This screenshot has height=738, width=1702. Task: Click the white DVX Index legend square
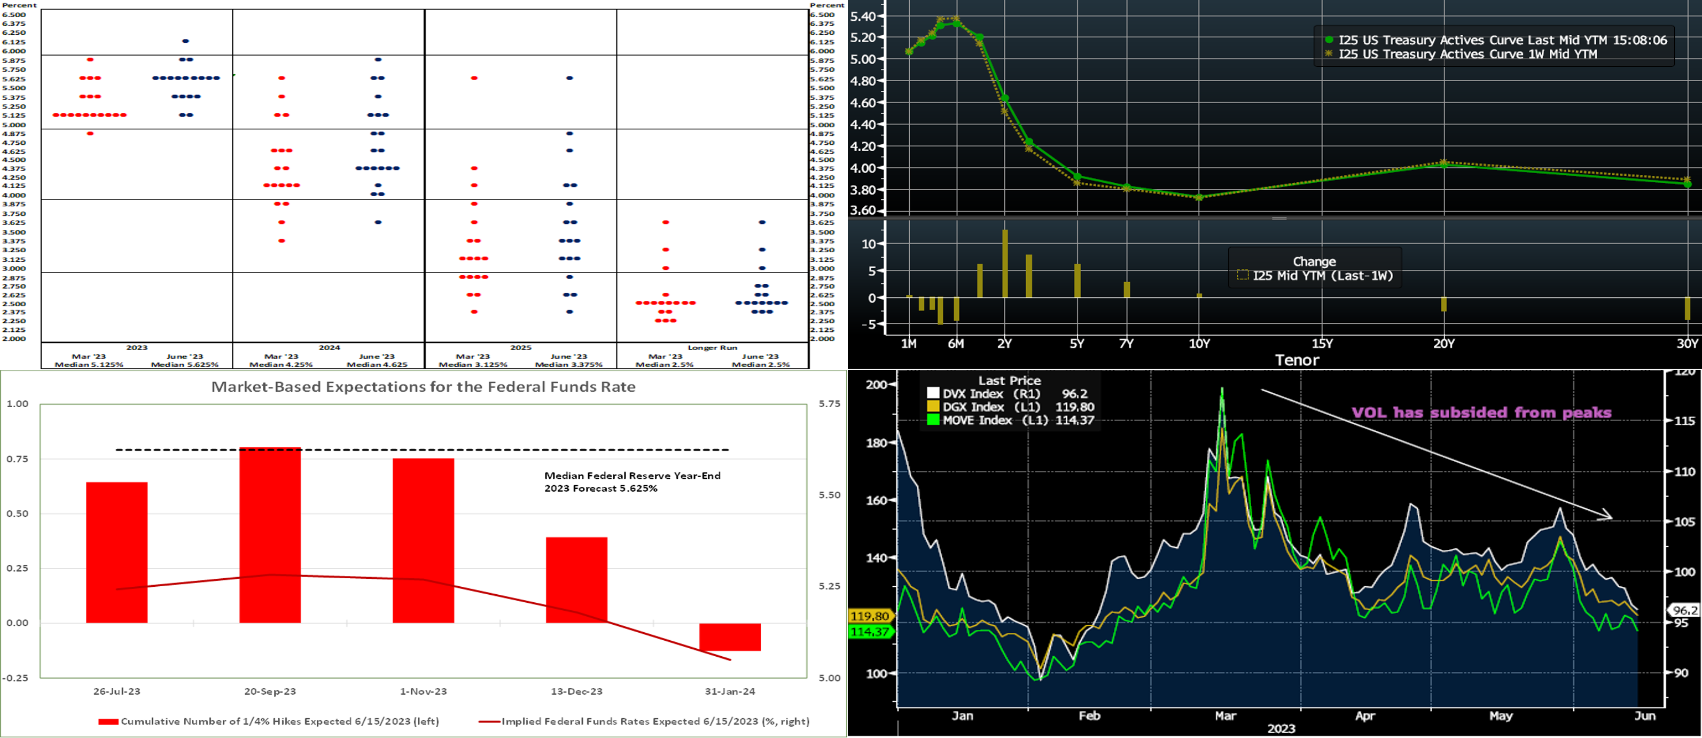[933, 394]
